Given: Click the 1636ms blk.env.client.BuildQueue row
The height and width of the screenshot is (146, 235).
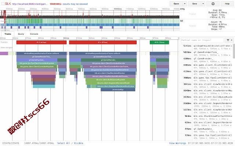Looking at the screenshot, I should [206, 98].
